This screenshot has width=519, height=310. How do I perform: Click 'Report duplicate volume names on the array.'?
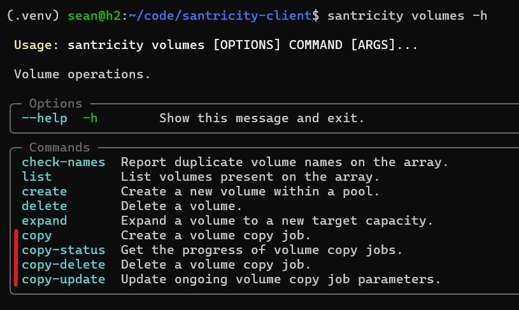pyautogui.click(x=285, y=162)
